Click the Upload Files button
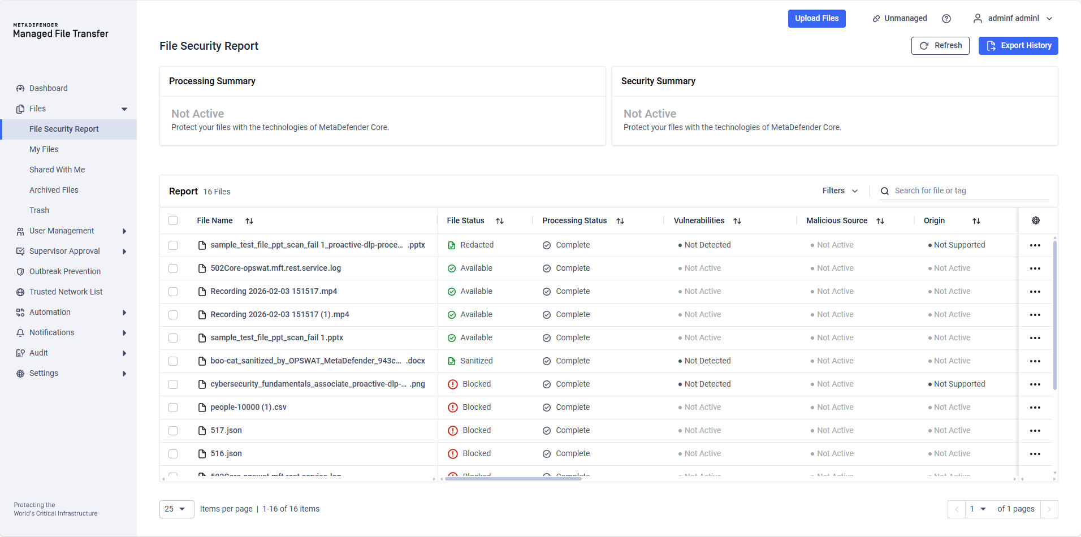Viewport: 1081px width, 537px height. [x=816, y=19]
